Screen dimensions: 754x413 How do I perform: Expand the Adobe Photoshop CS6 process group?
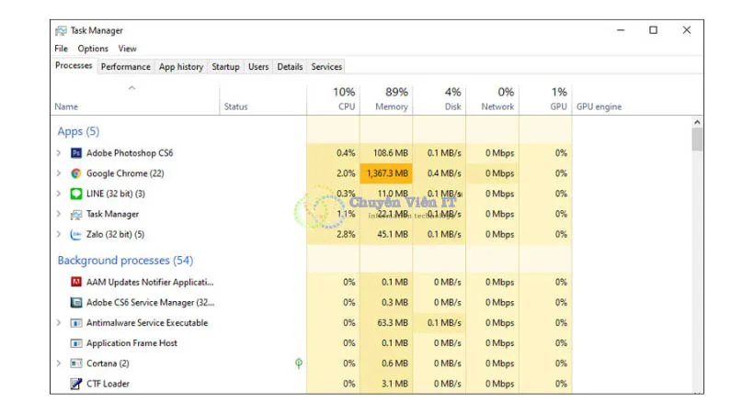(x=59, y=153)
